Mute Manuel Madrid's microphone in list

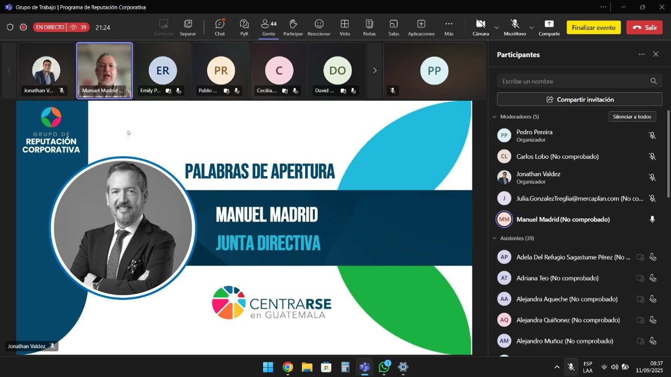652,219
